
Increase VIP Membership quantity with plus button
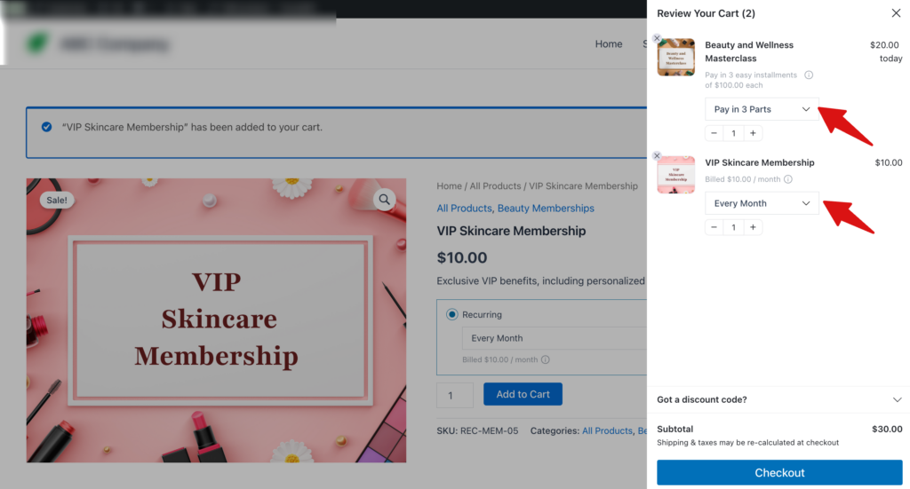point(753,227)
